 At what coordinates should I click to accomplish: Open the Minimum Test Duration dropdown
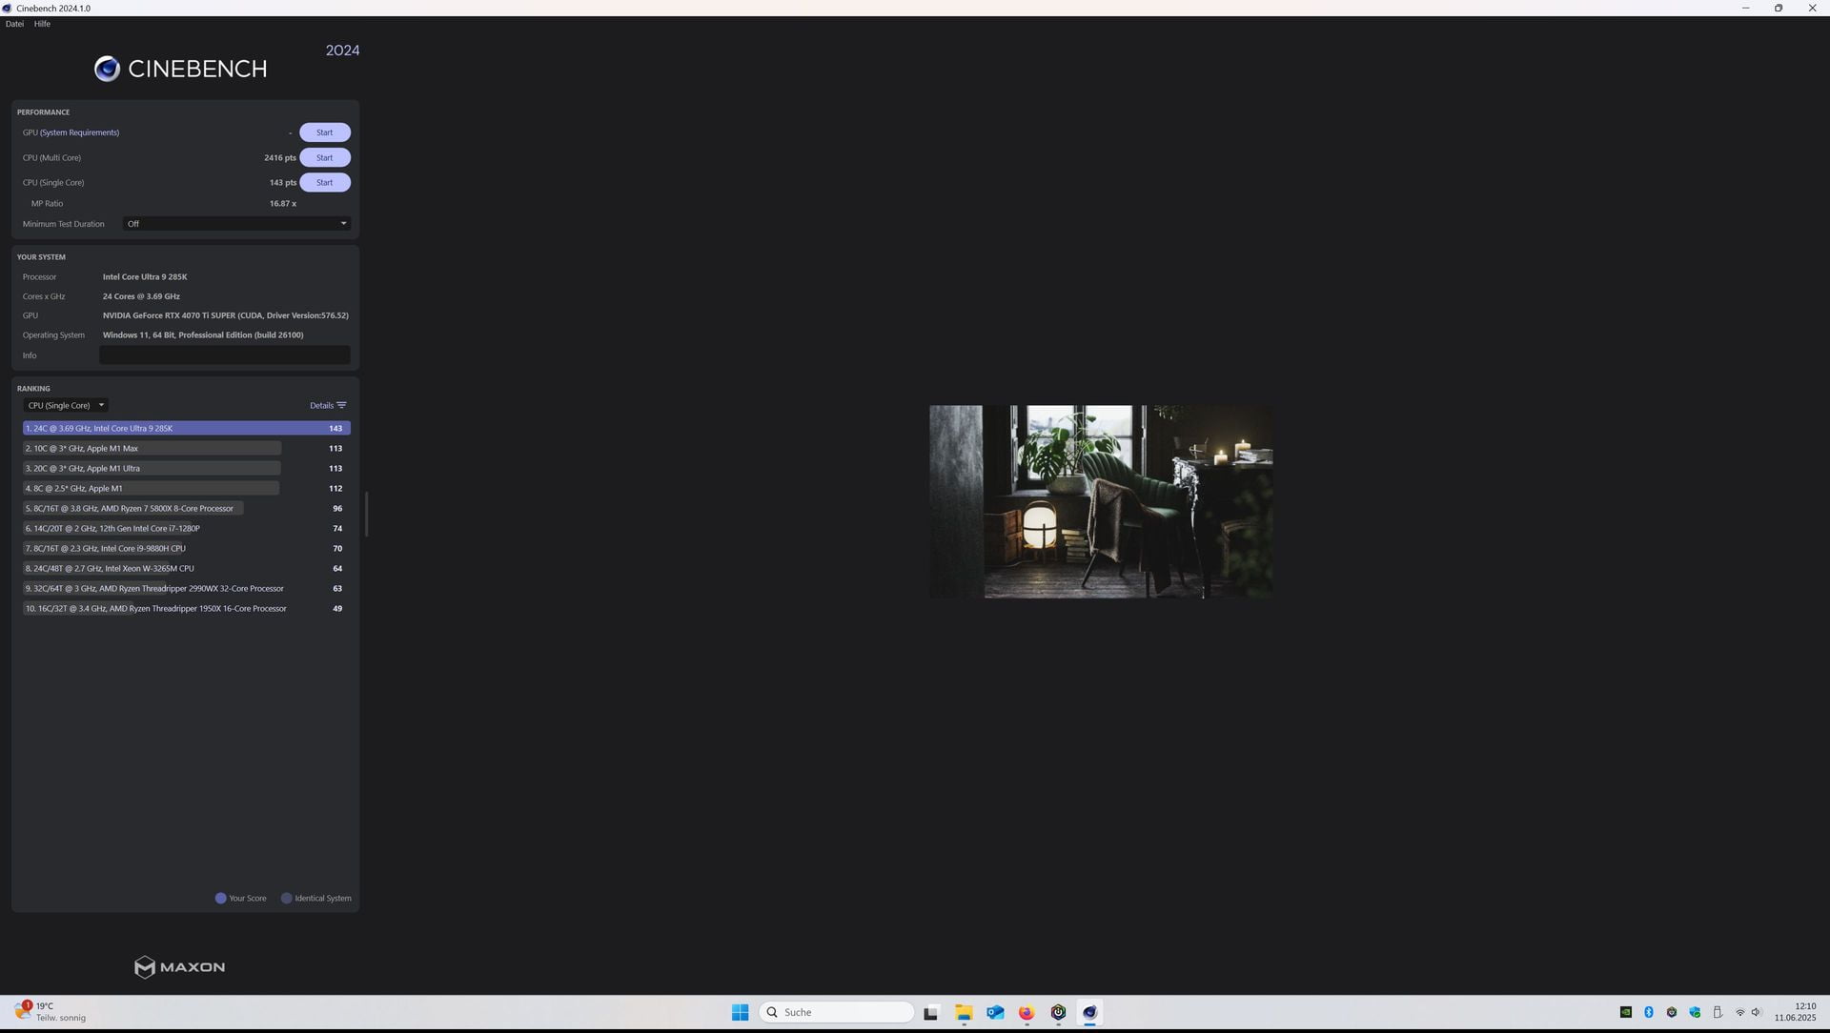[236, 224]
